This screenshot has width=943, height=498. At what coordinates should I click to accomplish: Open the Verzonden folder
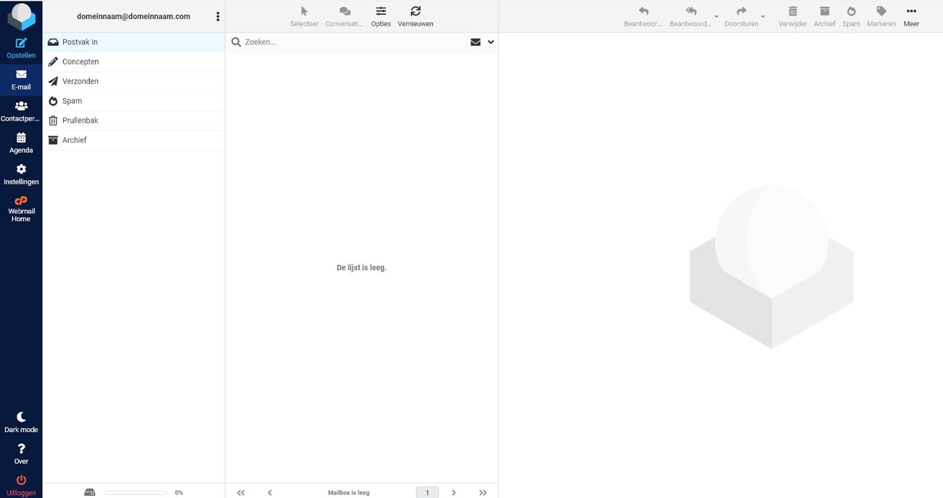pyautogui.click(x=134, y=81)
